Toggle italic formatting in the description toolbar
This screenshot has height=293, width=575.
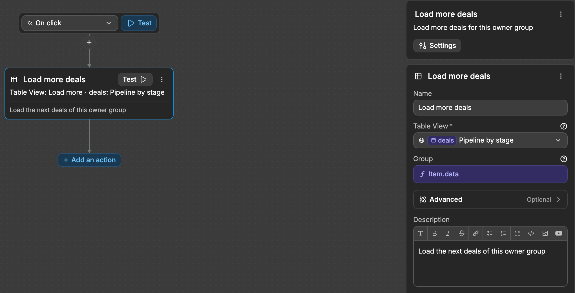pos(448,233)
